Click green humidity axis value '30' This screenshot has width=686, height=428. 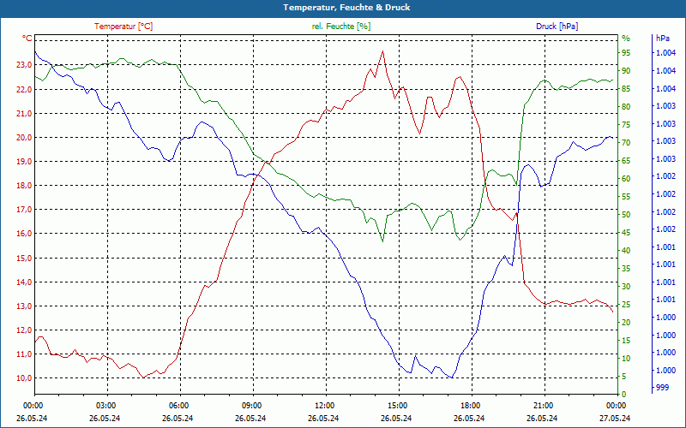pos(626,287)
